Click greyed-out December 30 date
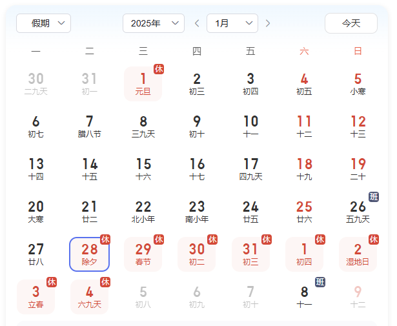This screenshot has width=397, height=326. (36, 83)
